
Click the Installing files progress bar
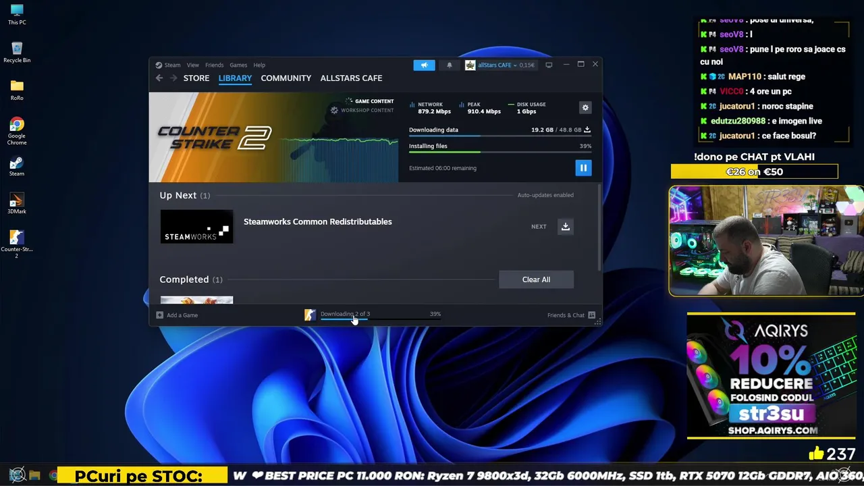point(500,152)
